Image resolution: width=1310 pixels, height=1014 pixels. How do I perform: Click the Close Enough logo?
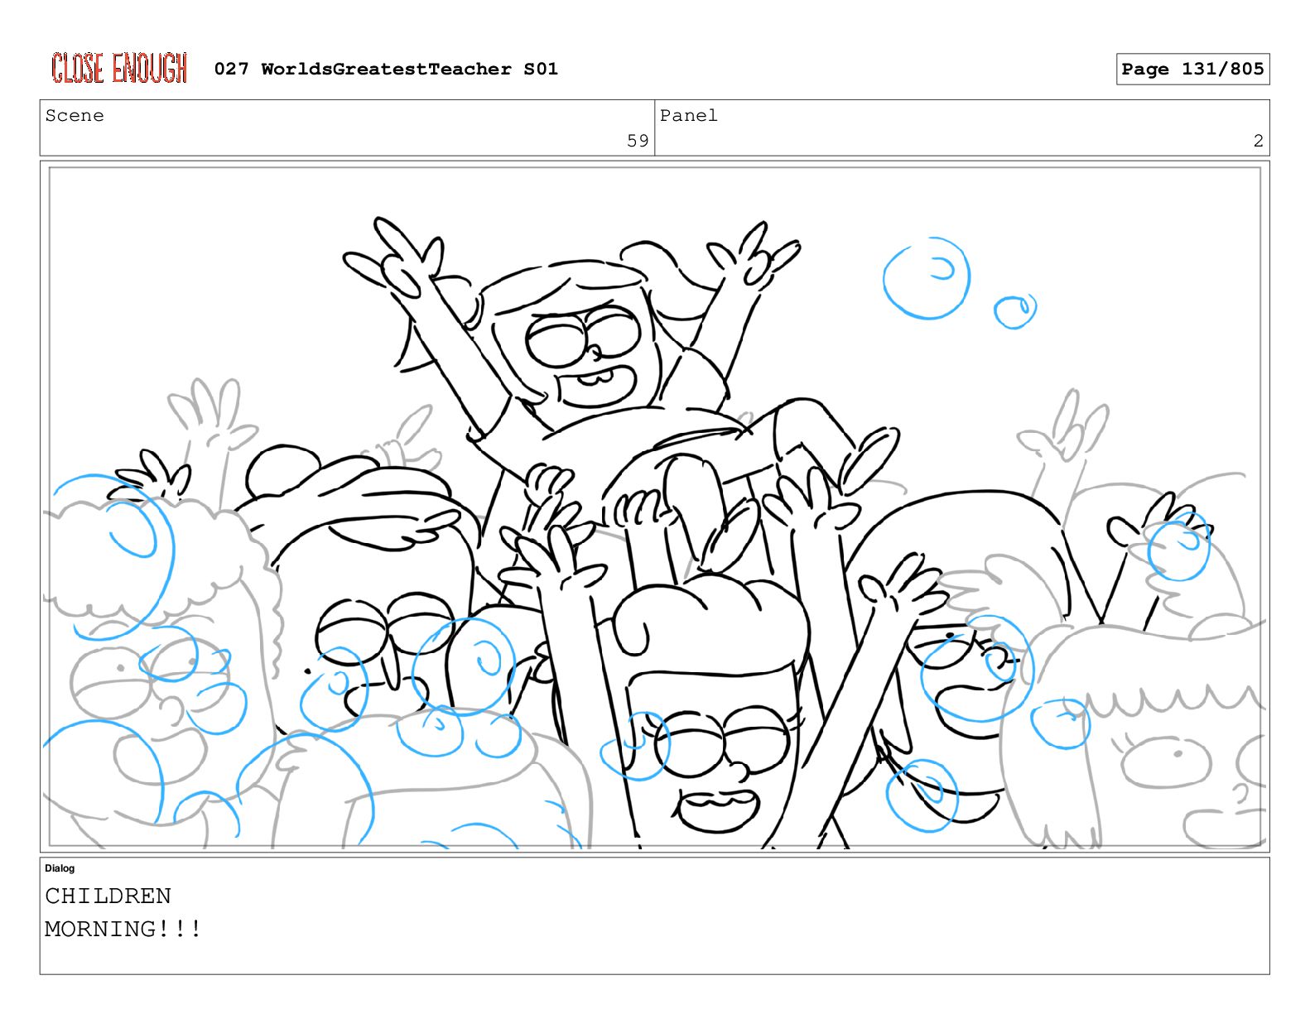(119, 68)
